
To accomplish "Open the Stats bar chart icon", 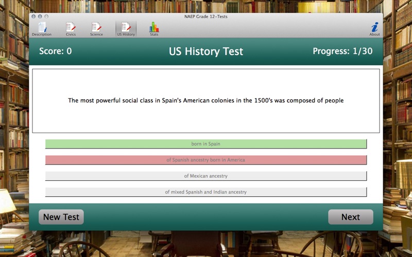I will [154, 29].
